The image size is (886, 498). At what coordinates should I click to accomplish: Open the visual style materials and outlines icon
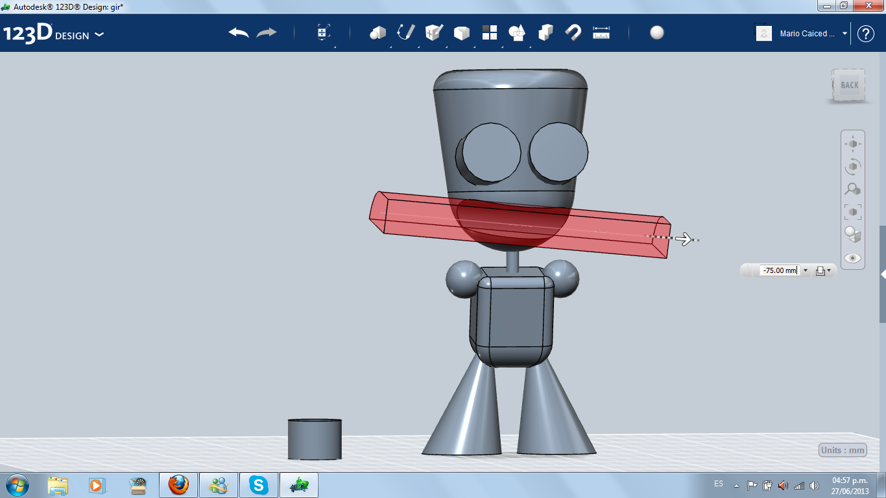coord(853,234)
